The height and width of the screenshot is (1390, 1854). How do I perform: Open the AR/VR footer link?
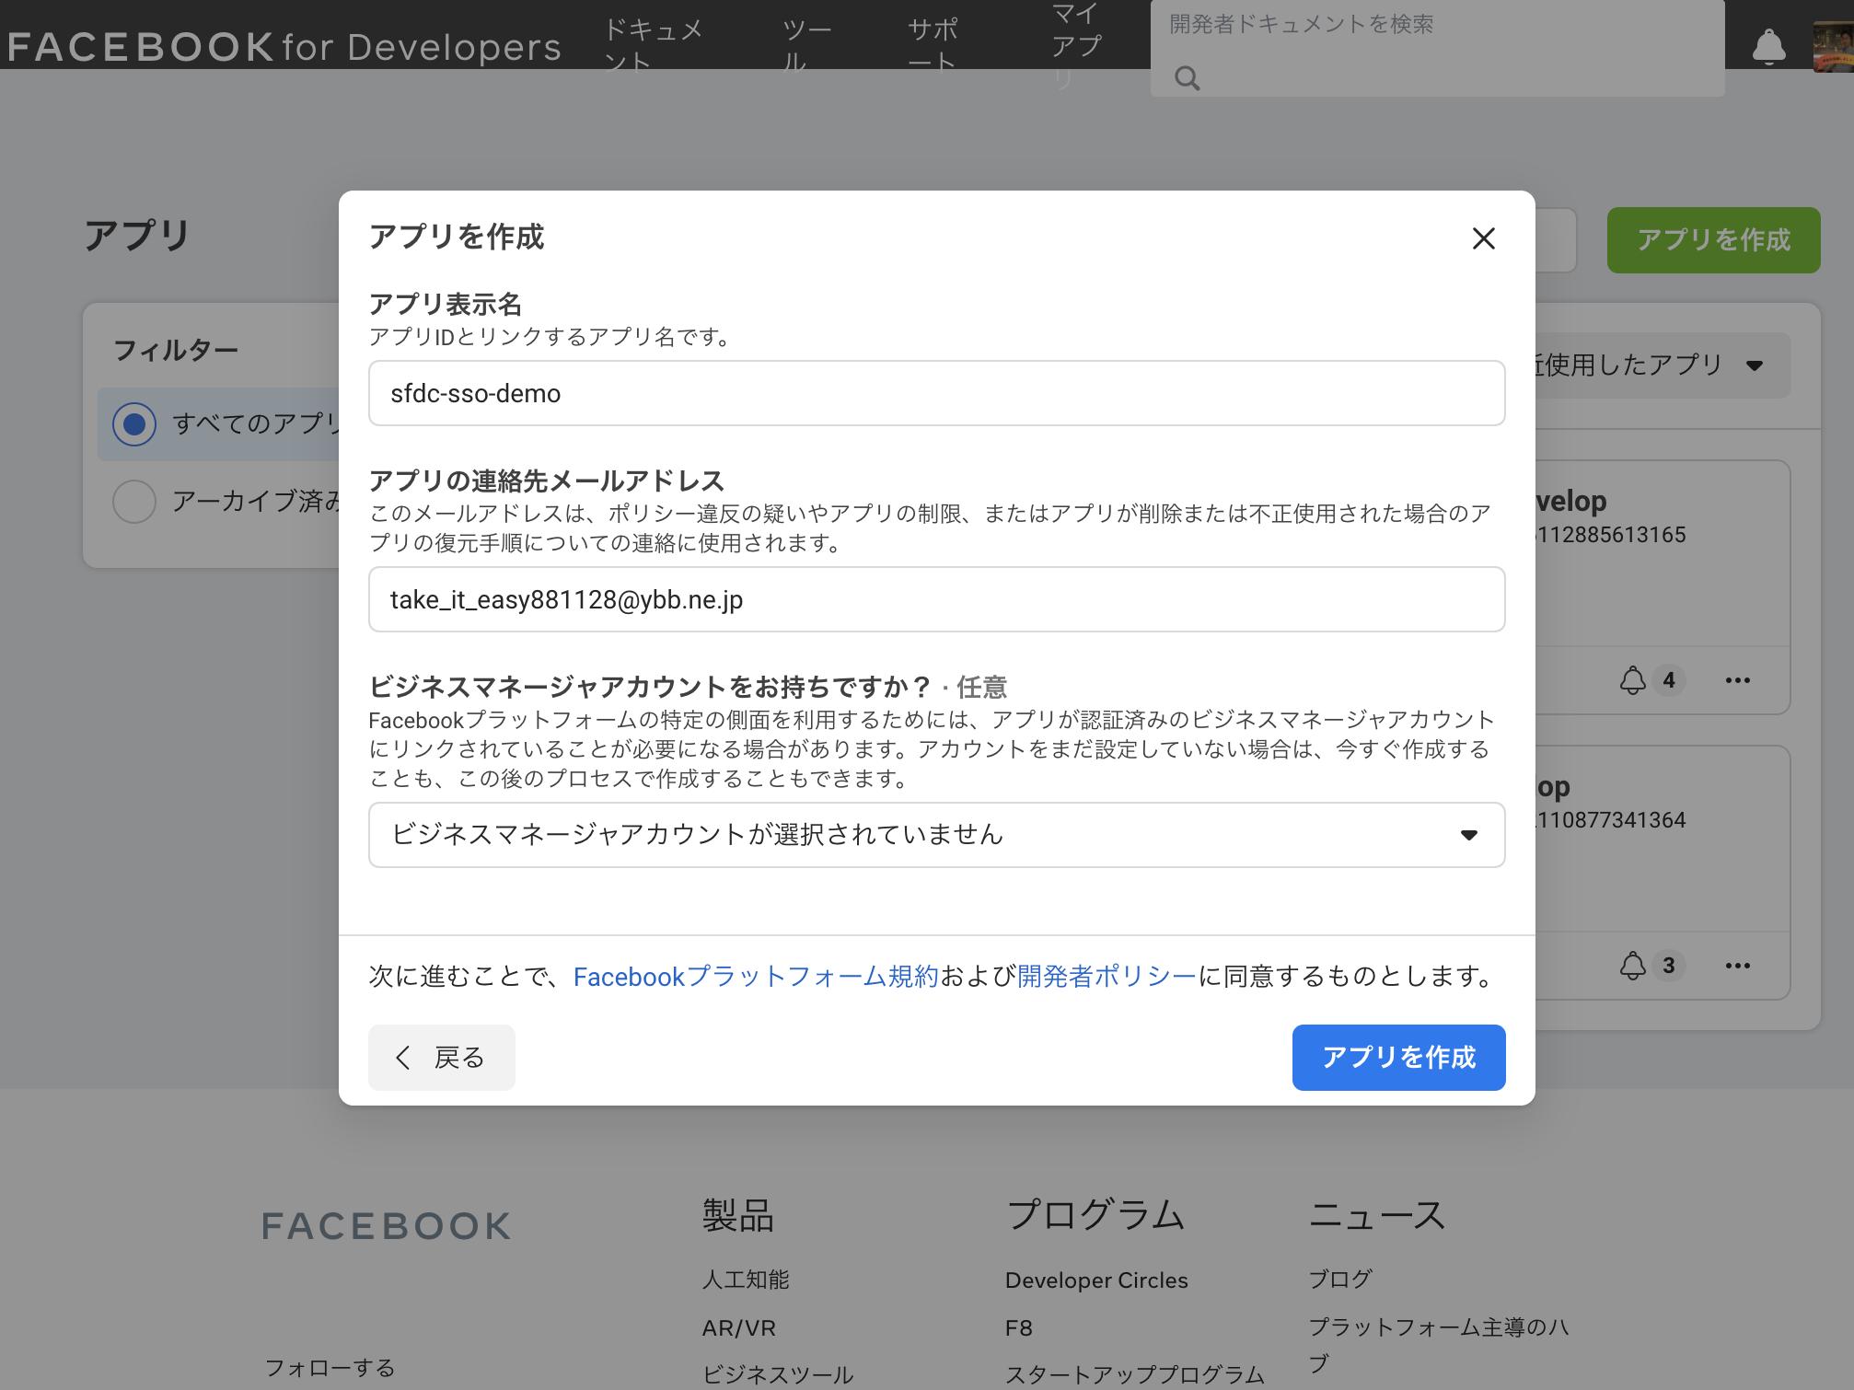tap(739, 1328)
